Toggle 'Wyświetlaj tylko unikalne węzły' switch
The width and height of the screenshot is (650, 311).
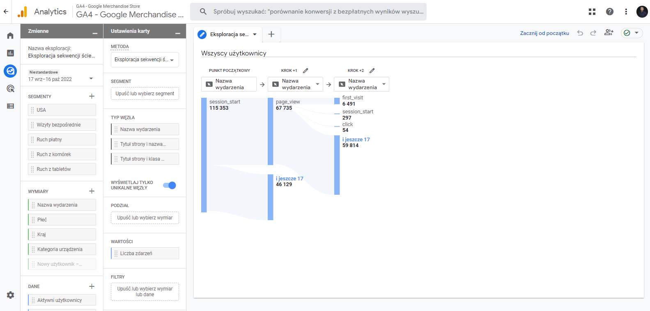[170, 185]
